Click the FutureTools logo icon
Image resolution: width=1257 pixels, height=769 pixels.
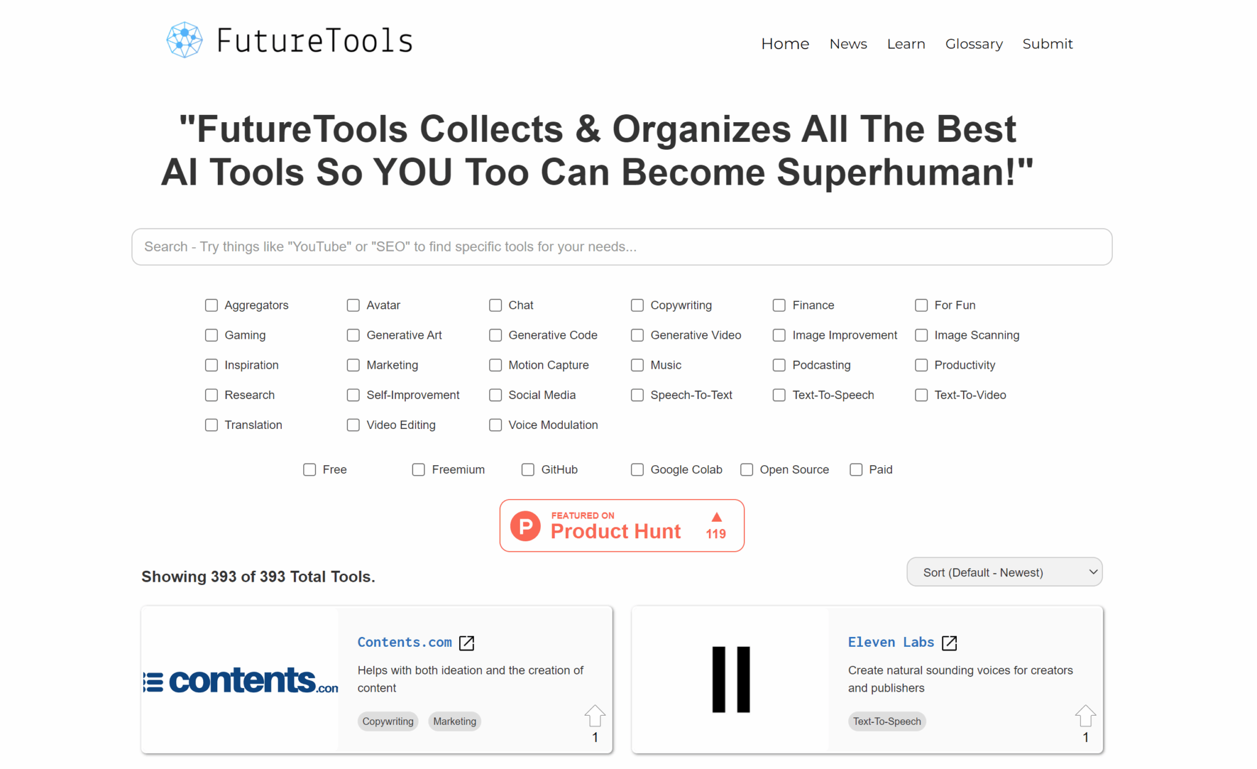coord(184,41)
